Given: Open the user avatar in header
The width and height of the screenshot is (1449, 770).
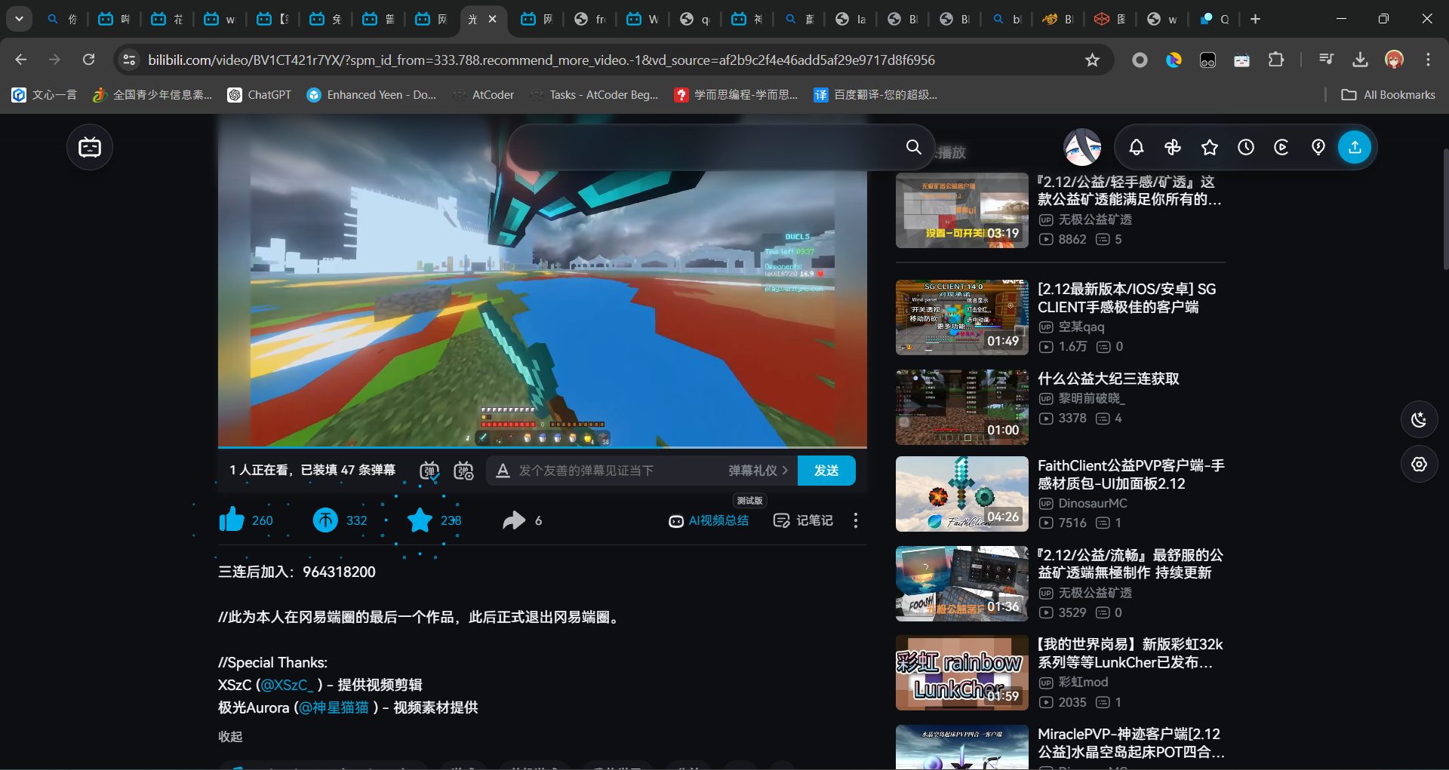Looking at the screenshot, I should tap(1082, 147).
